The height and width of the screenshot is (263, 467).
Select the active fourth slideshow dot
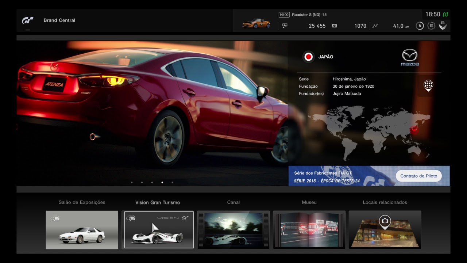coord(162,182)
